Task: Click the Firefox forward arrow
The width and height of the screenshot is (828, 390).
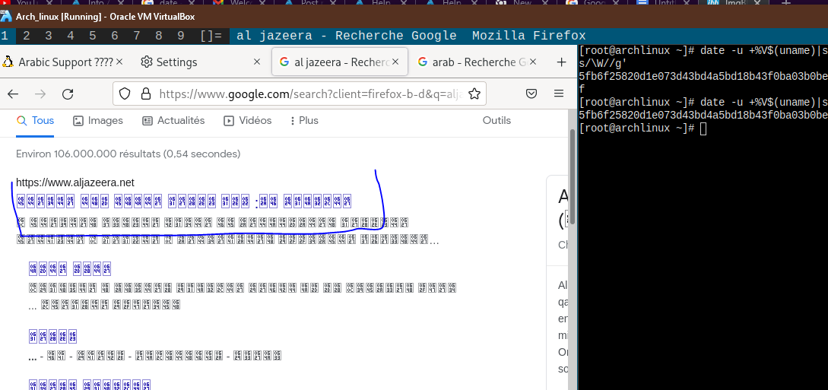Action: (40, 94)
